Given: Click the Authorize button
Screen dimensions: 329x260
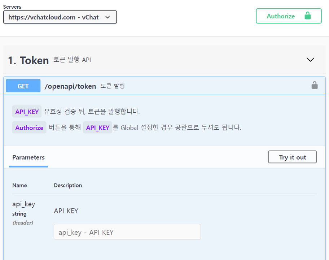Looking at the screenshot, I should tap(289, 16).
